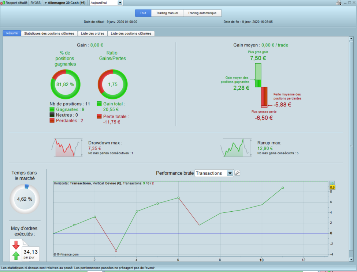Viewport: 357px width, 272px height.
Task: Click Date de début value
Action: (122, 22)
